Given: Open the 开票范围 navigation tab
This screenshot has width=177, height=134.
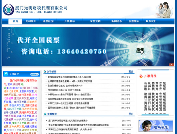Looking at the screenshot, I should click(48, 21).
